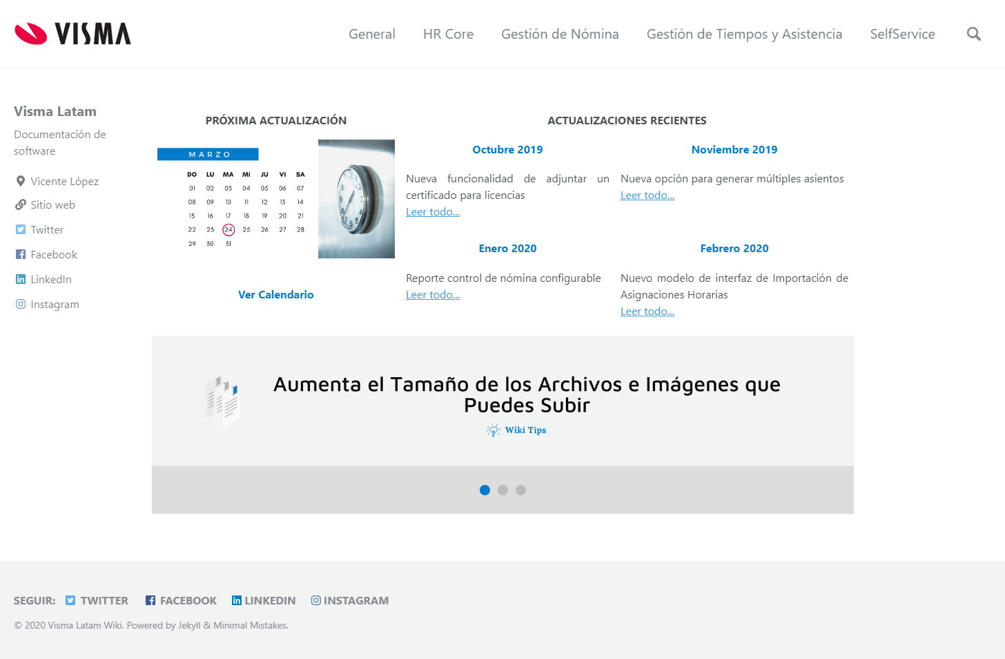Click the documents icon in the banner
1005x659 pixels.
pos(223,401)
